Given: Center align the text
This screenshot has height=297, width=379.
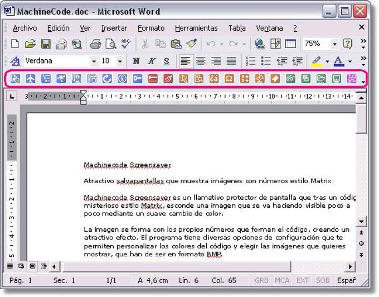Looking at the screenshot, I should pyautogui.click(x=201, y=61).
